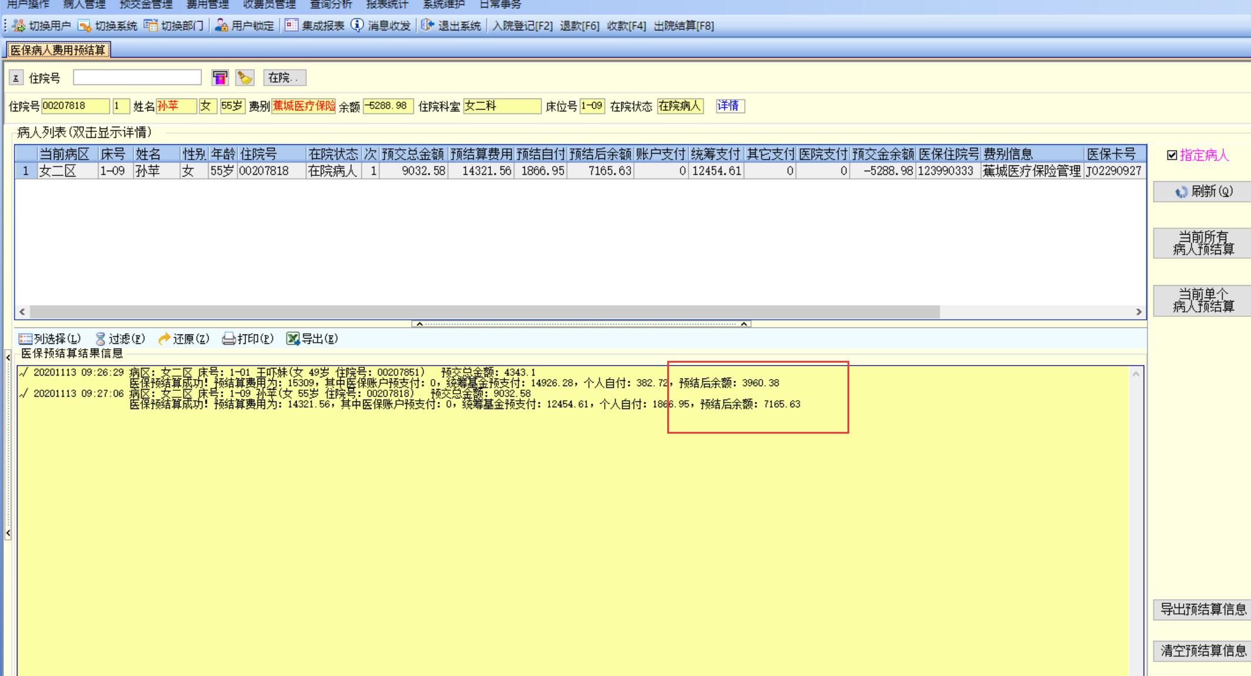Select the 医保病人费用预结算 tab
Viewport: 1251px width, 676px height.
[58, 50]
